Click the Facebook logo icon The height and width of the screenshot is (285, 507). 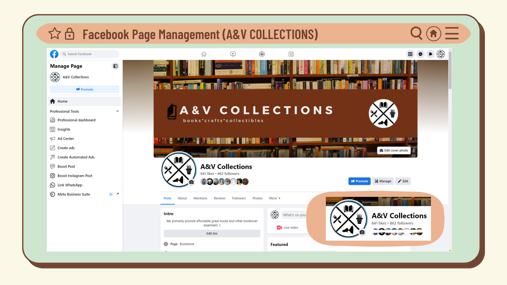click(x=54, y=54)
